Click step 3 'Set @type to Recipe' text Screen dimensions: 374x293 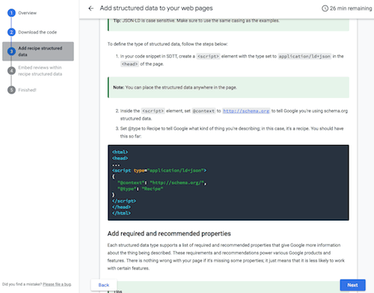(232, 132)
